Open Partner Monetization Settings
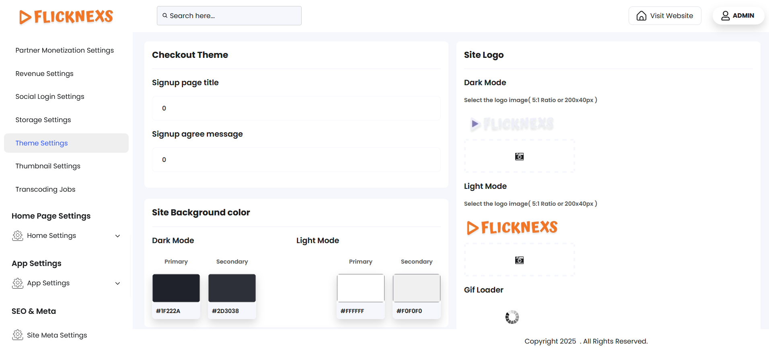Screen dimensions: 769x350 pos(64,50)
